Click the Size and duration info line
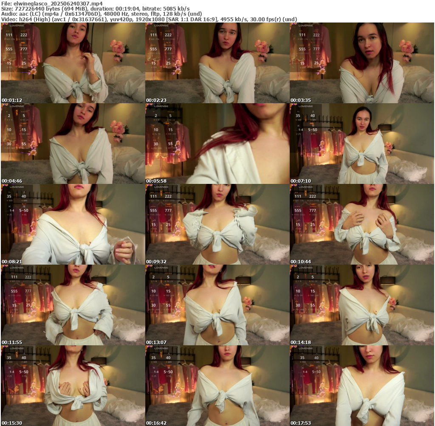This screenshot has height=426, width=435. tap(96, 8)
